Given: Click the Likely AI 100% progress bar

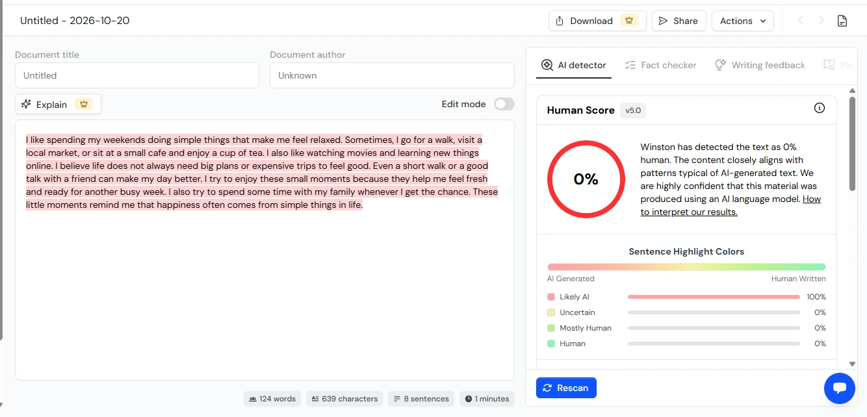Looking at the screenshot, I should pos(714,297).
